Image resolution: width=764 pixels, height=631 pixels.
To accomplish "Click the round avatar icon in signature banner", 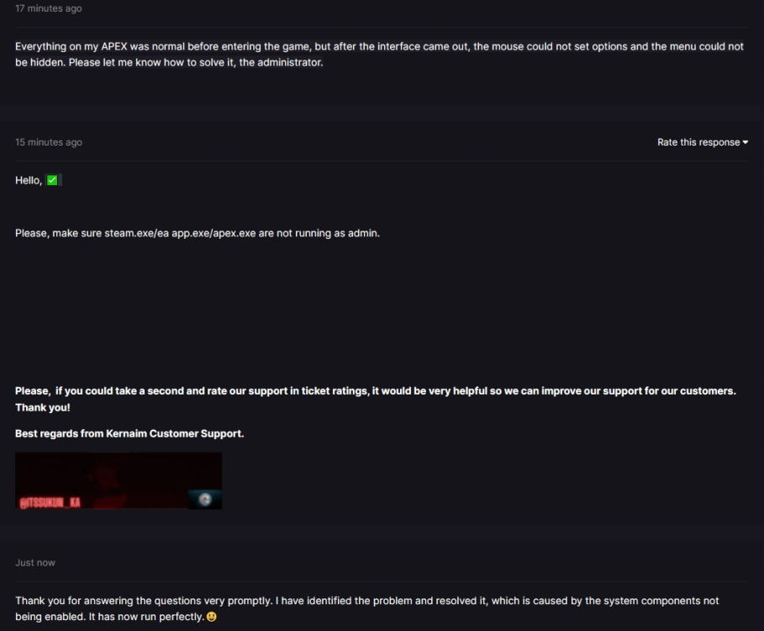I will click(205, 500).
